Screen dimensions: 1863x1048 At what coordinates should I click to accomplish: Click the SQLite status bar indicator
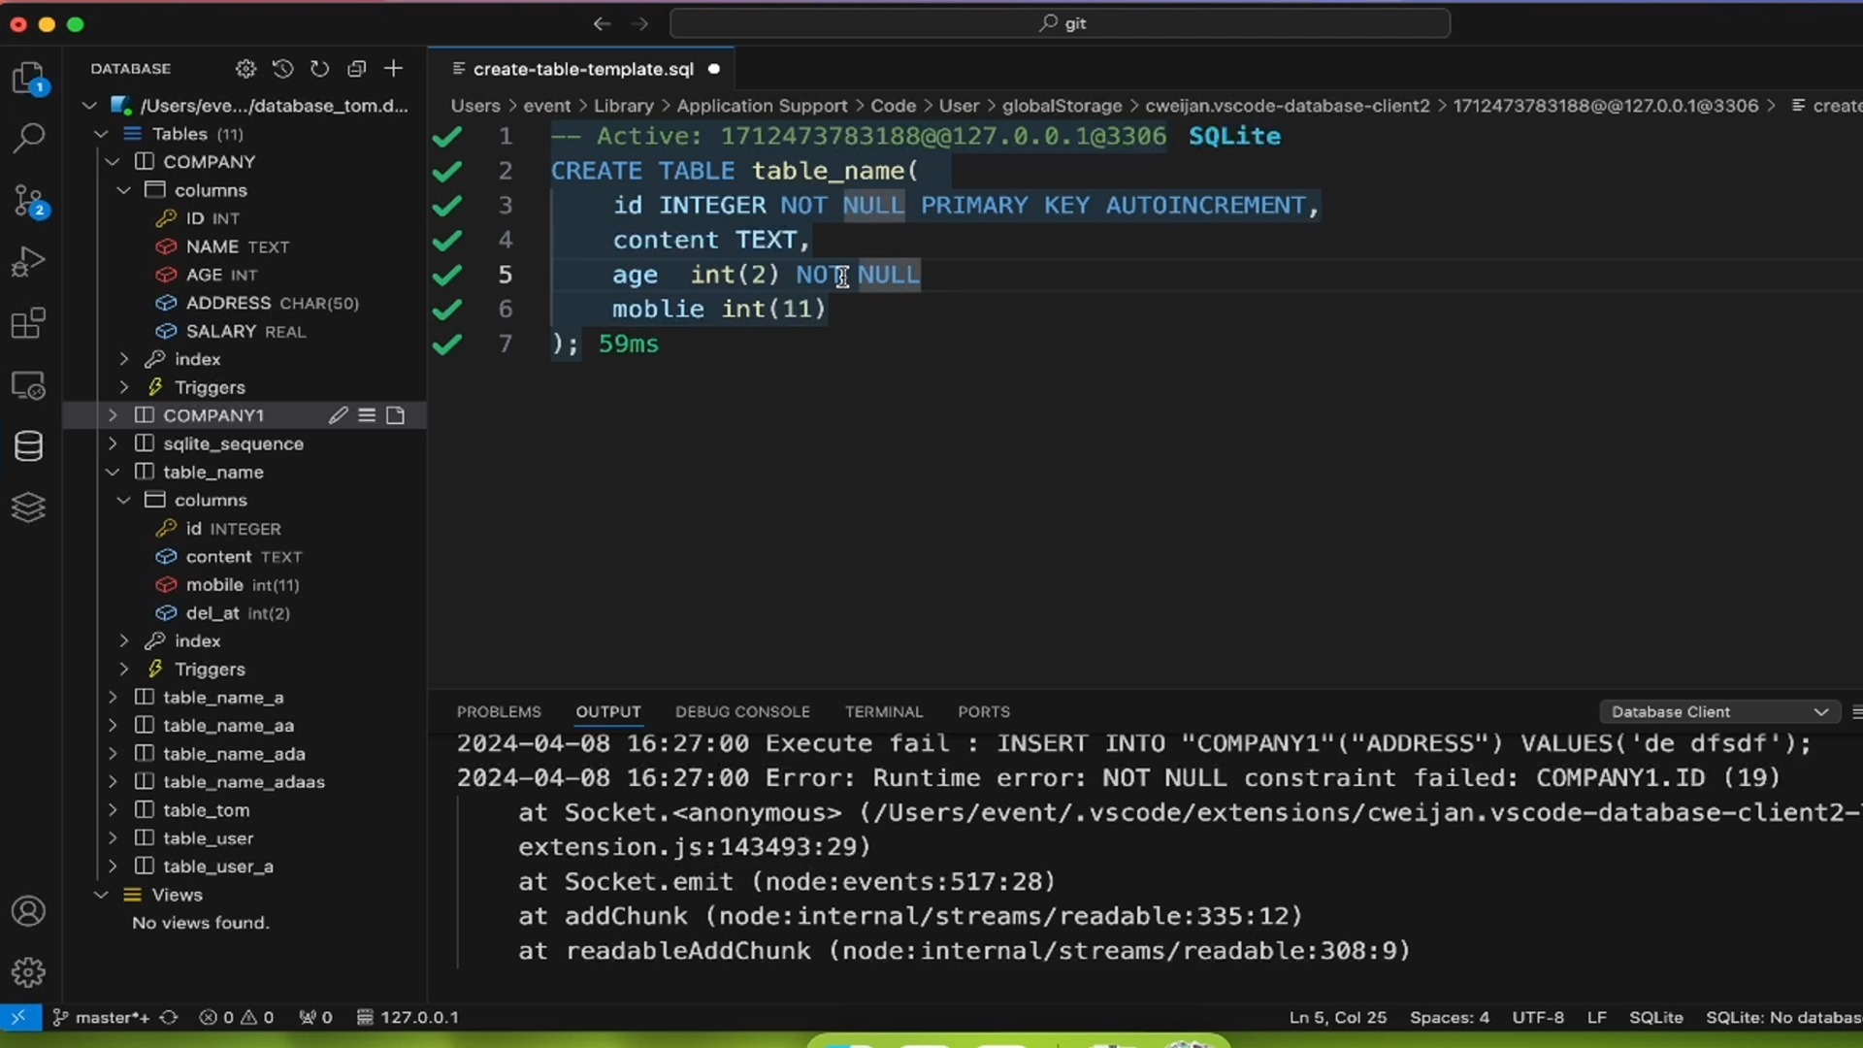point(1654,1016)
